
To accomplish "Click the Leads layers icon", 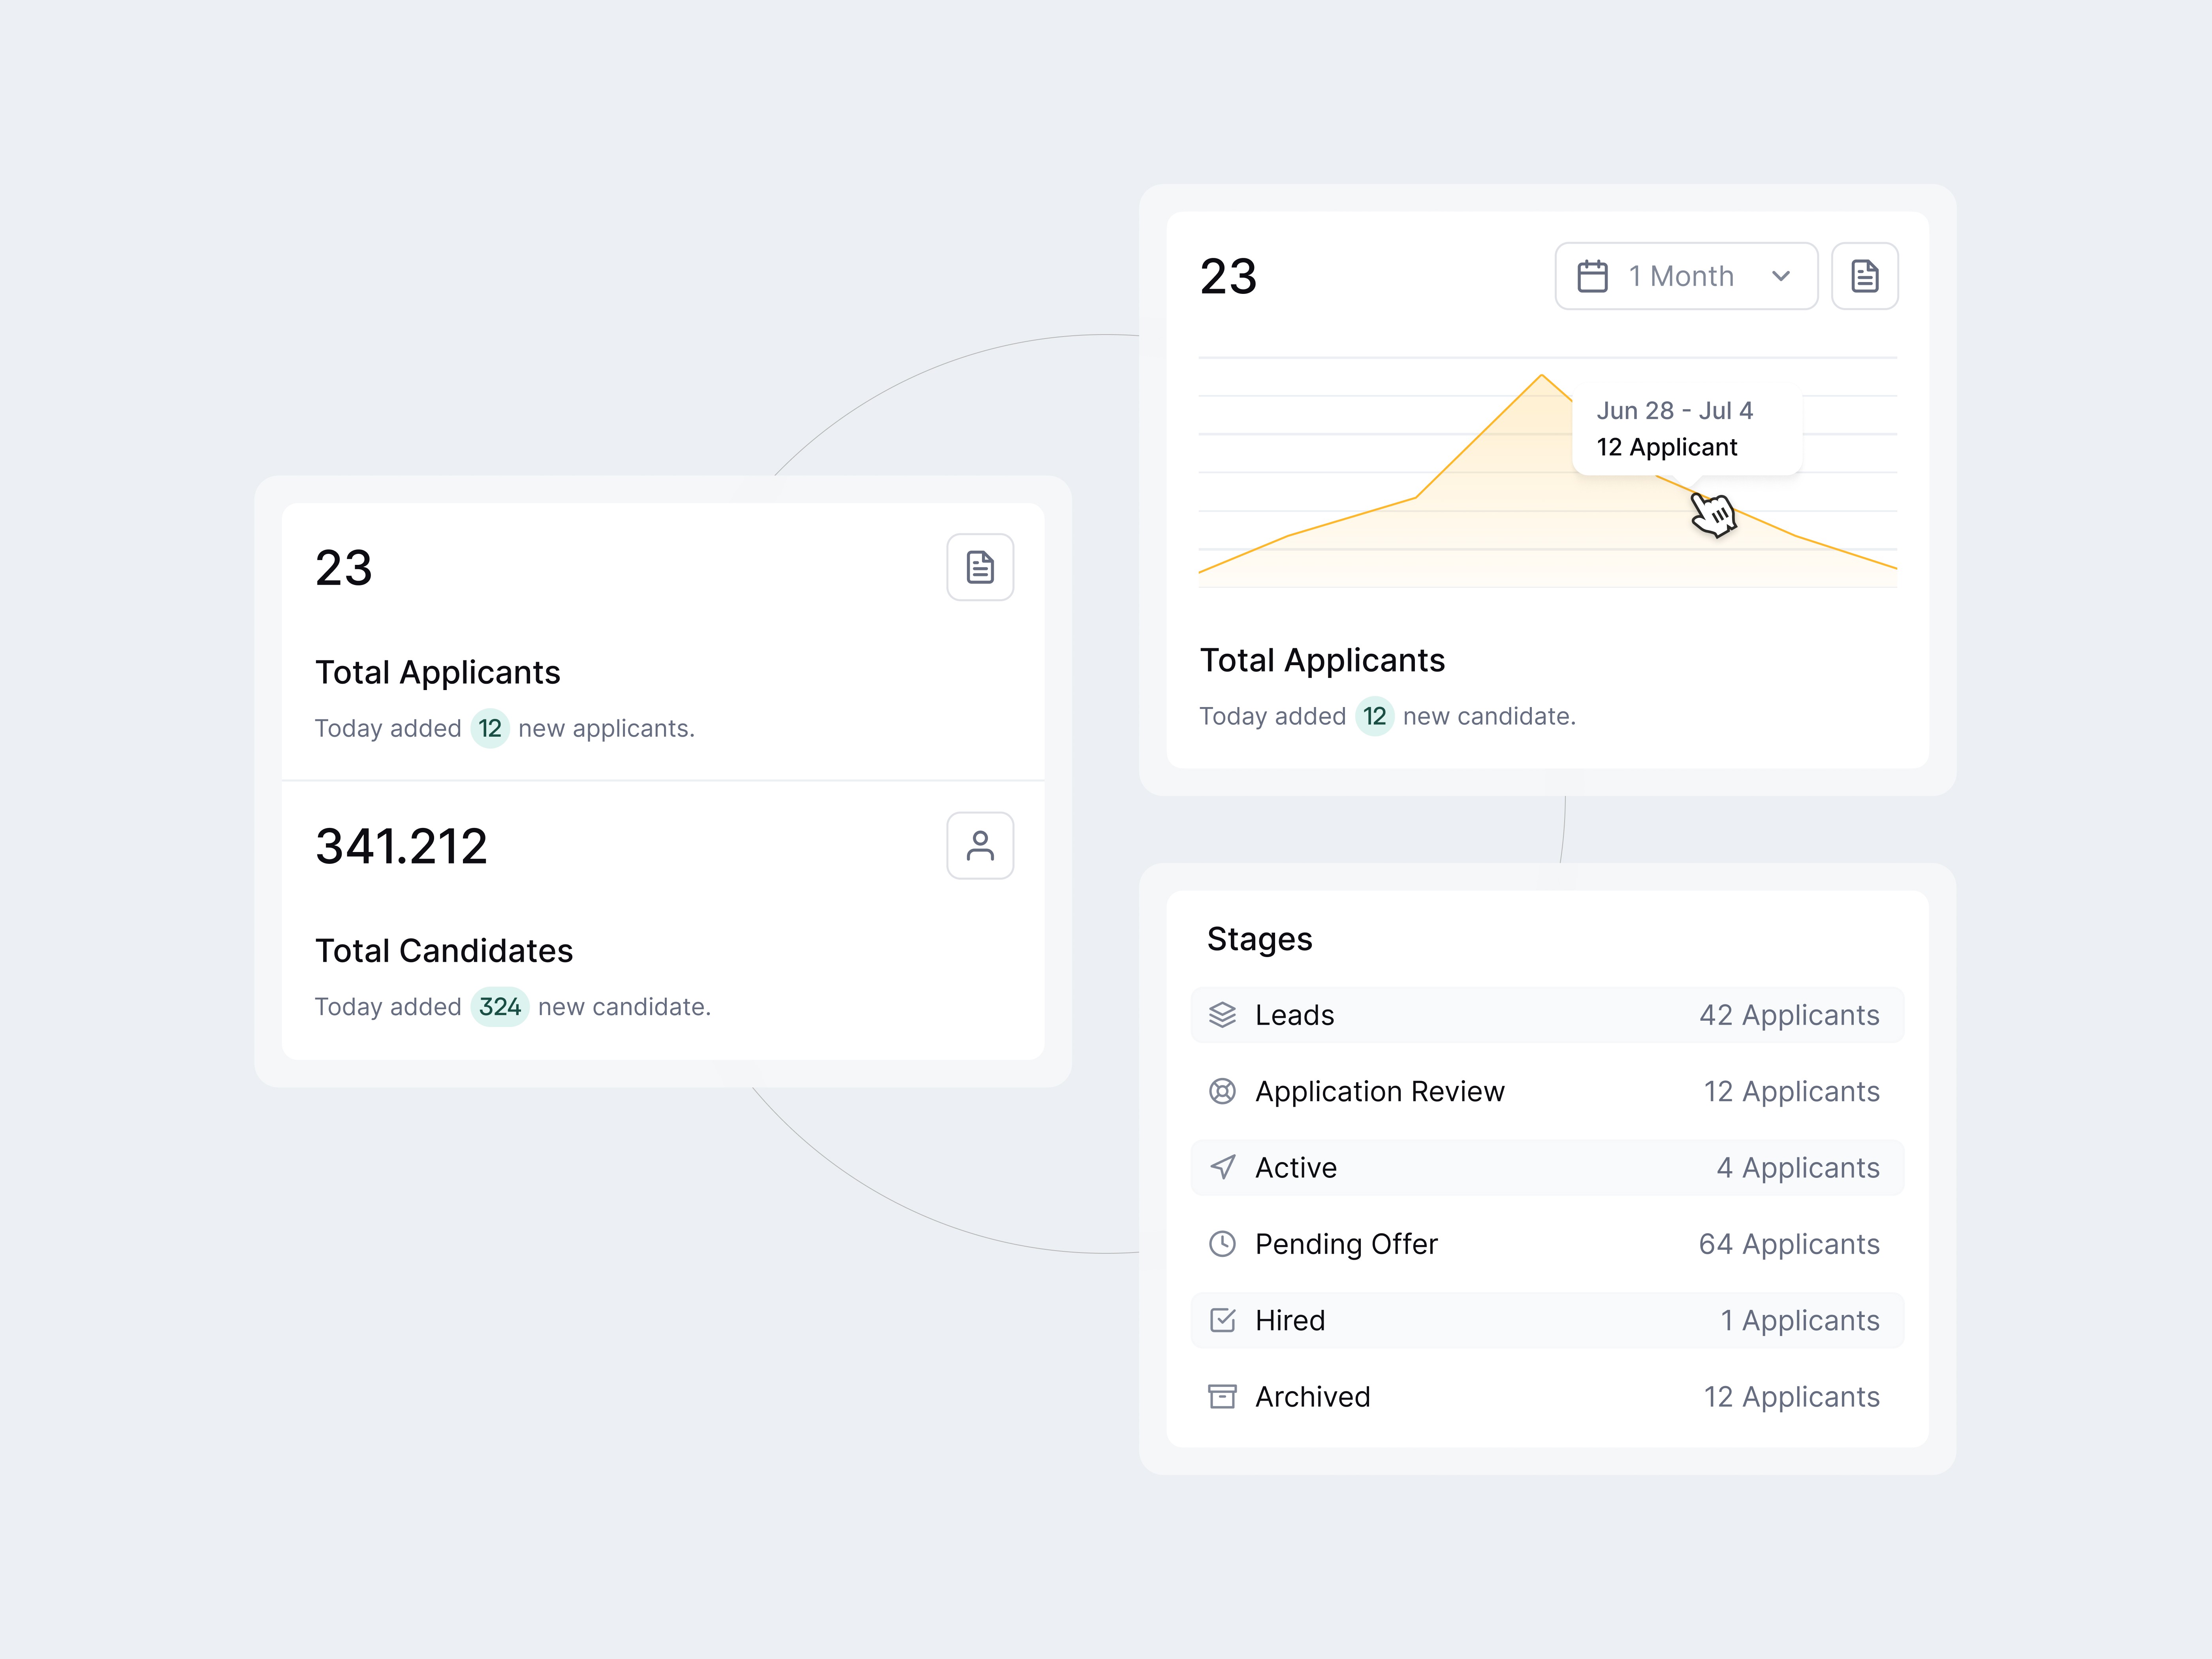I will (1222, 1015).
